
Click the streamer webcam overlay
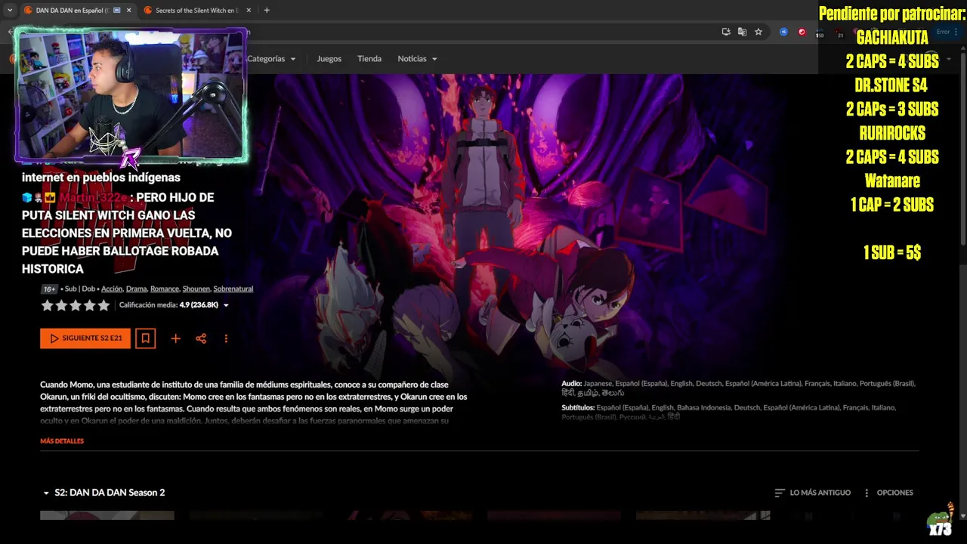(x=131, y=95)
